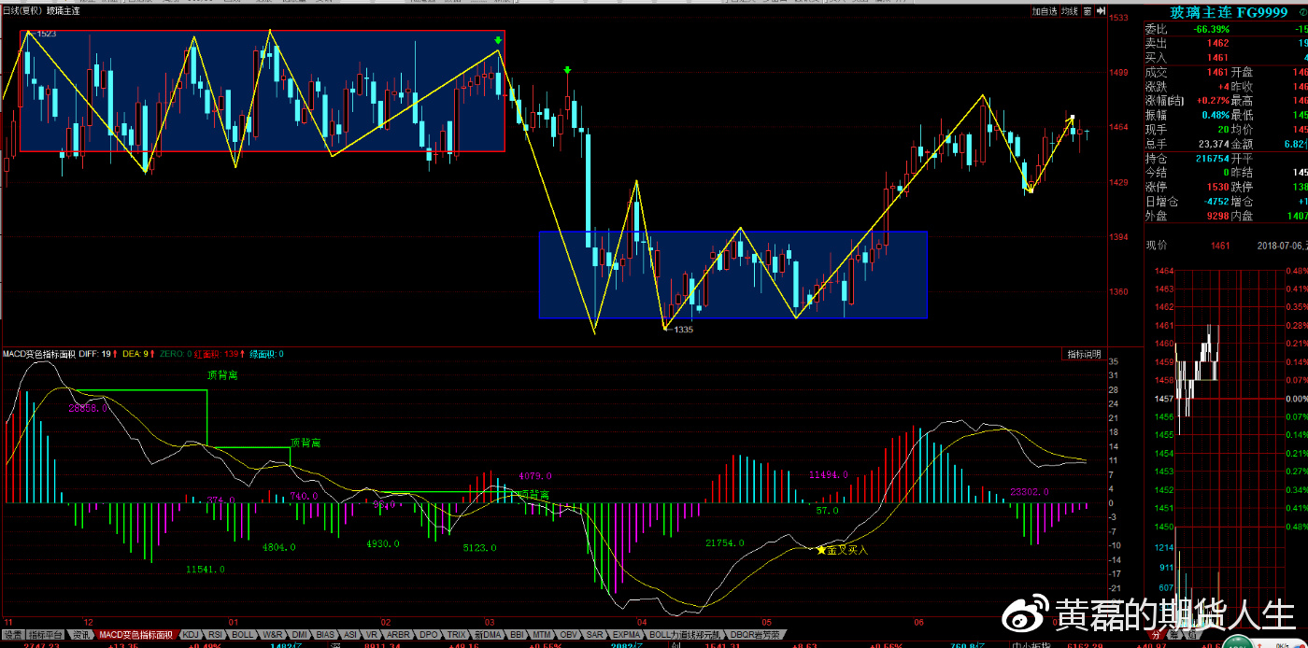Click the green down arrow marker at range top
Image resolution: width=1308 pixels, height=648 pixels.
[499, 40]
